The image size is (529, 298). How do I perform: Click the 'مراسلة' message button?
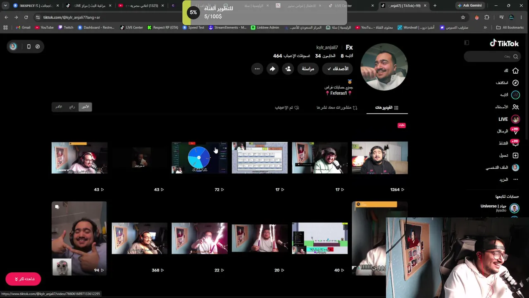308,69
